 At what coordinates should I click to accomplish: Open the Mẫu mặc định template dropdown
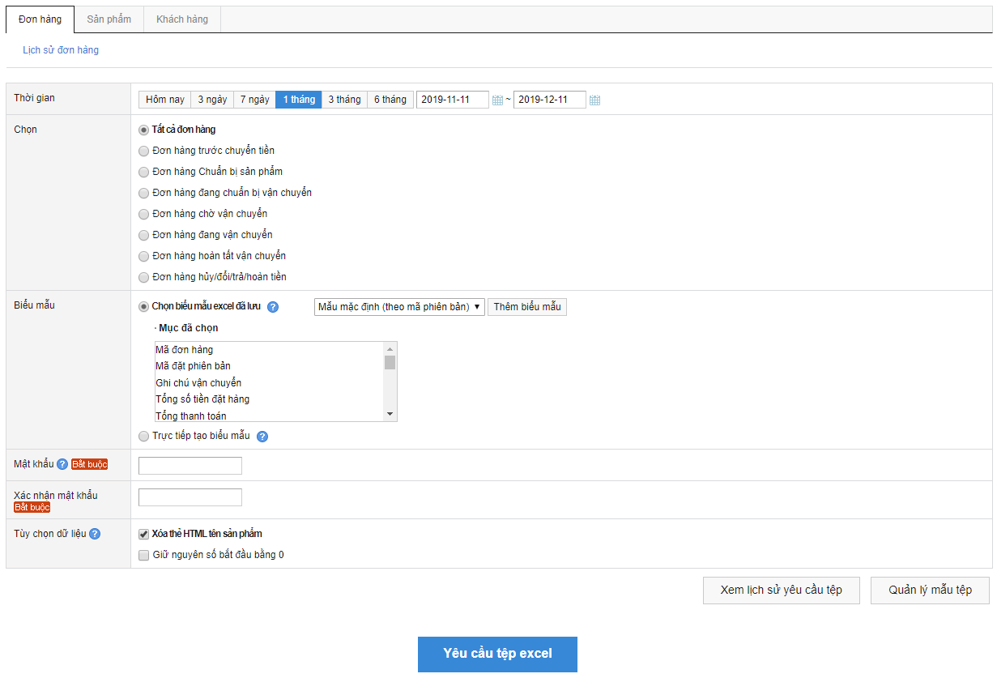click(x=399, y=307)
